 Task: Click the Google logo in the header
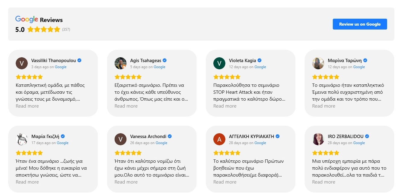click(27, 19)
